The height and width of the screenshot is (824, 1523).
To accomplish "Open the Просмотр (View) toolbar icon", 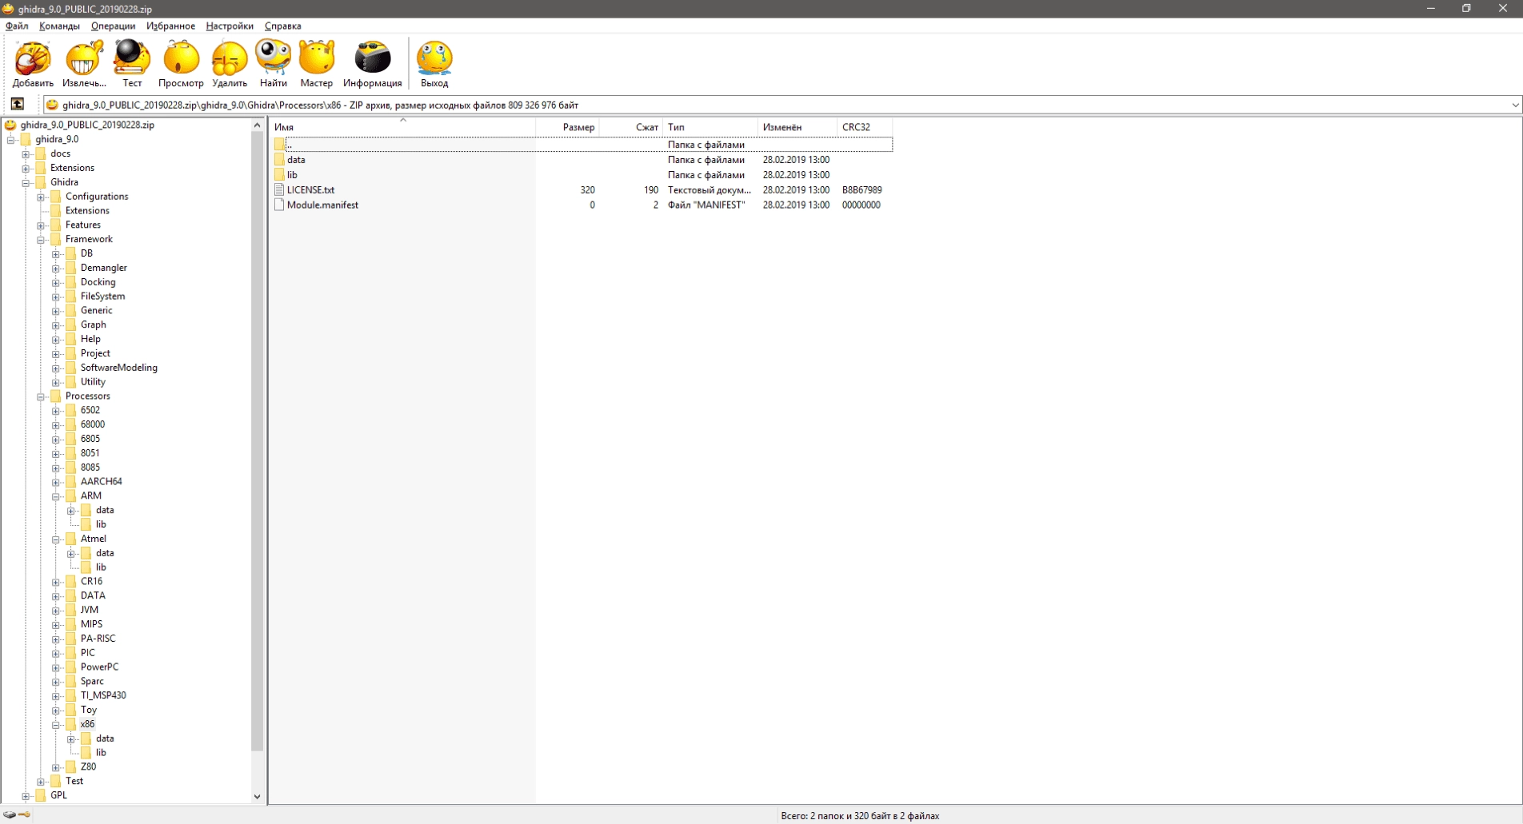I will pyautogui.click(x=181, y=64).
